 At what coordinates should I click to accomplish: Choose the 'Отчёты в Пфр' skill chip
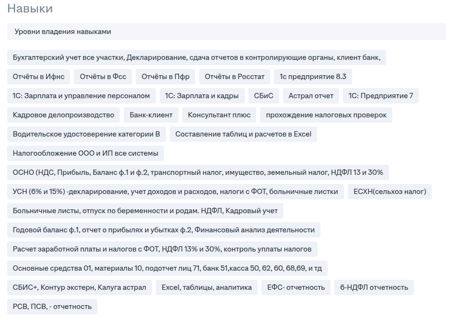[165, 77]
